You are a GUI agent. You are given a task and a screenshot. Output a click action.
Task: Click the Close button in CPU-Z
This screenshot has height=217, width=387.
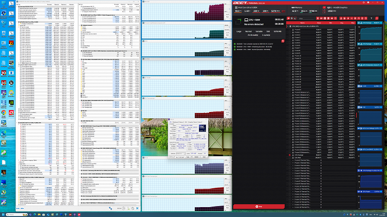coord(204,157)
